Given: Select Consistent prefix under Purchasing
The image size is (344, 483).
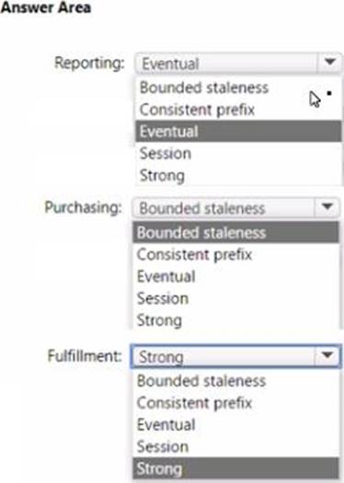Looking at the screenshot, I should (235, 255).
